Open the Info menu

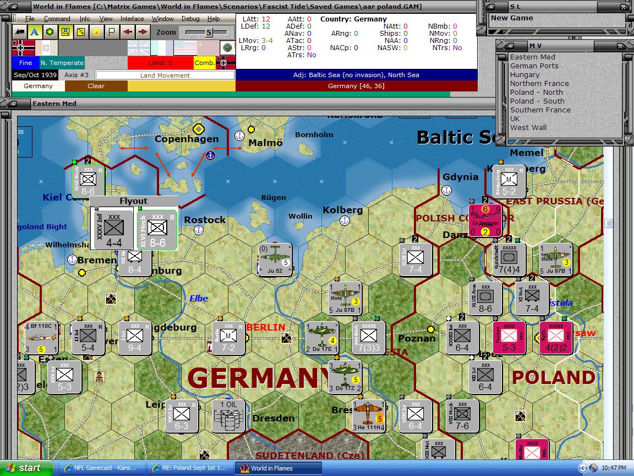(x=85, y=19)
